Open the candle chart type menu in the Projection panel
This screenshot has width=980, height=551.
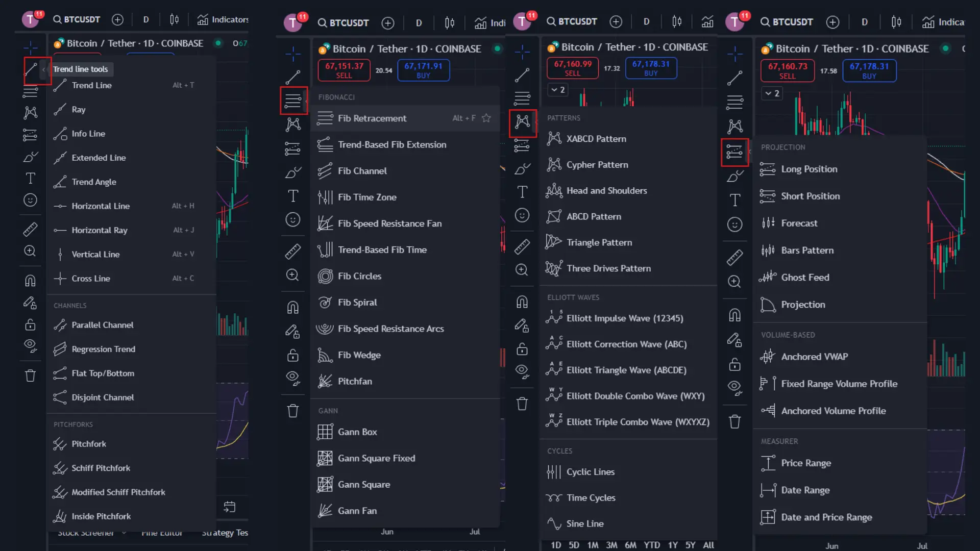pyautogui.click(x=896, y=22)
